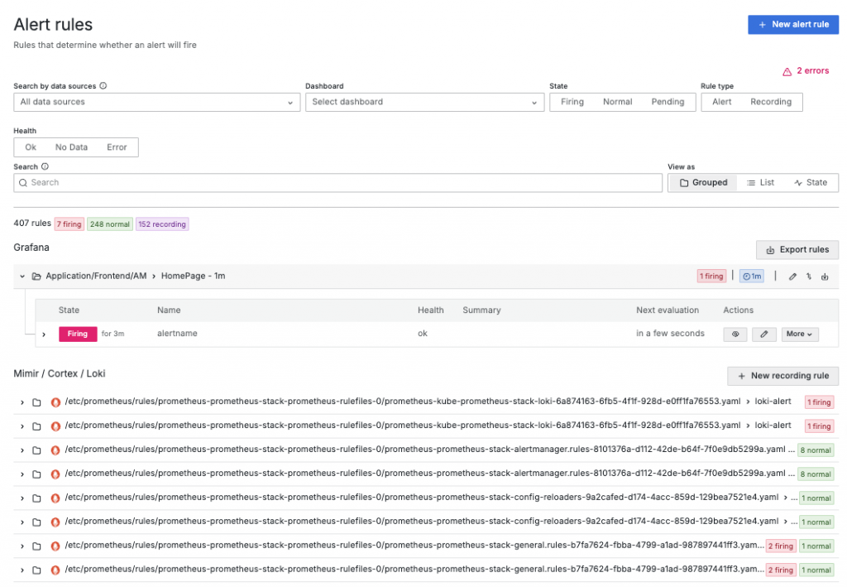Screen dimensions: 847x587
Task: Click folder icon beside Application/Frontend/AM
Action: click(x=36, y=277)
